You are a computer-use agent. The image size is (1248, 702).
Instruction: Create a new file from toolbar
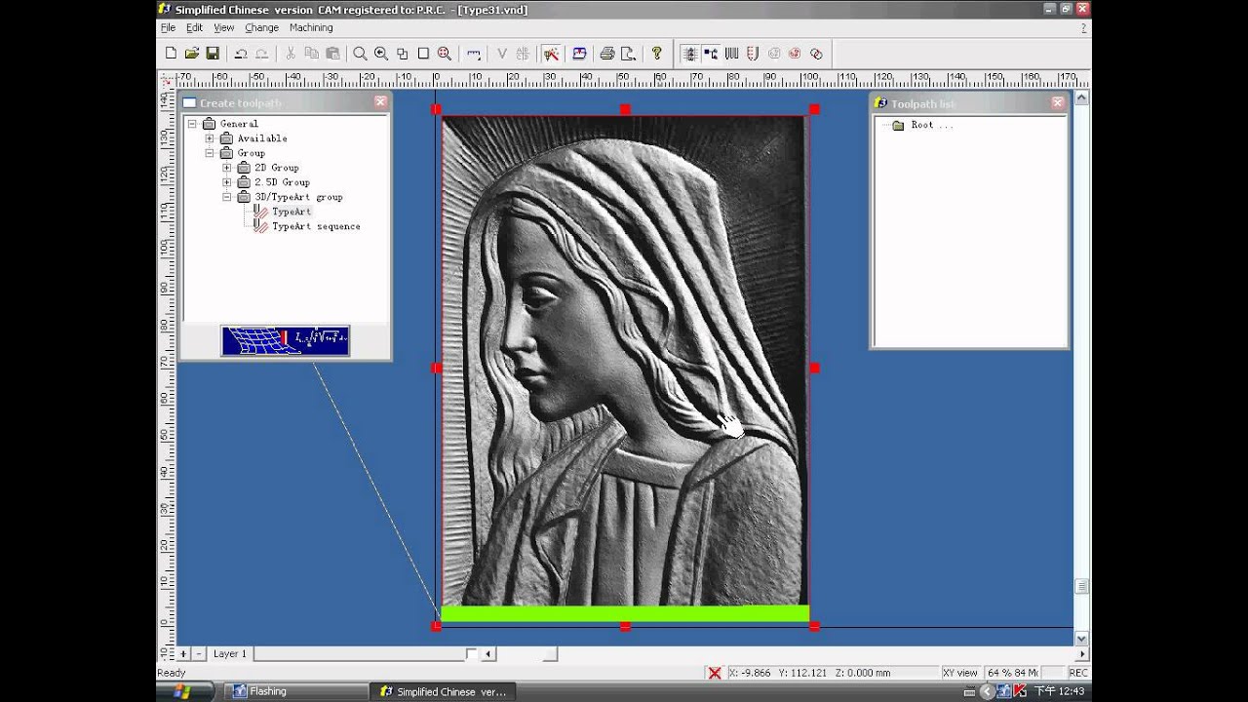171,54
